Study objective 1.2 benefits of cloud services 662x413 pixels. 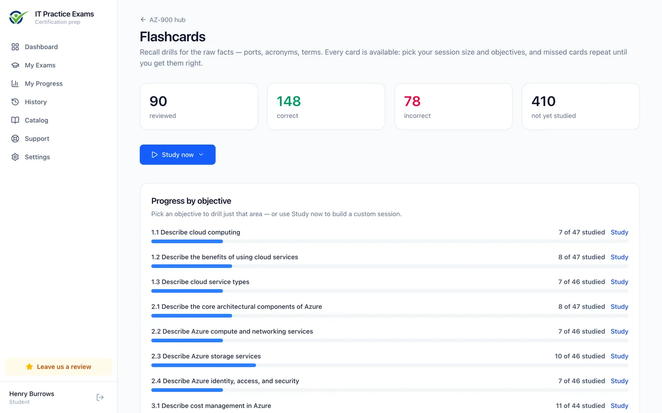tap(619, 257)
